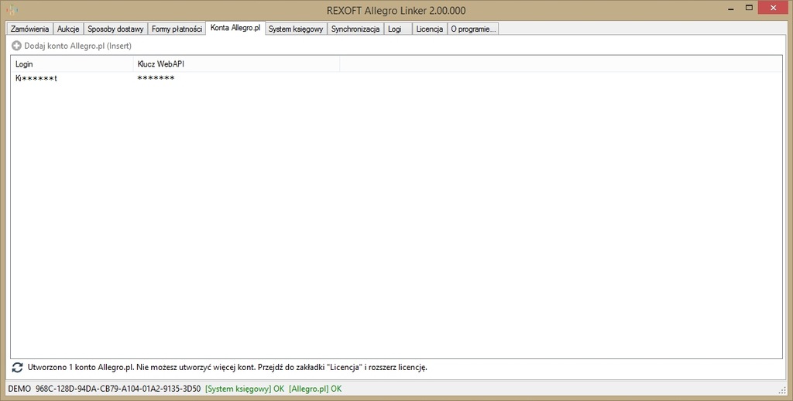Select the Konta Allegro.pl tab
Image resolution: width=793 pixels, height=401 pixels.
pos(235,28)
